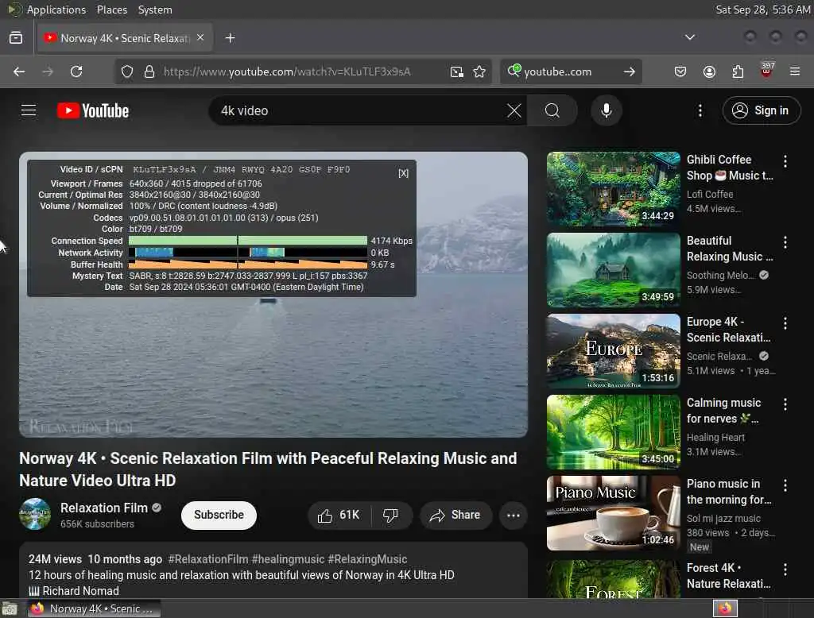
Task: Open Firefox application menu
Action: coord(795,71)
